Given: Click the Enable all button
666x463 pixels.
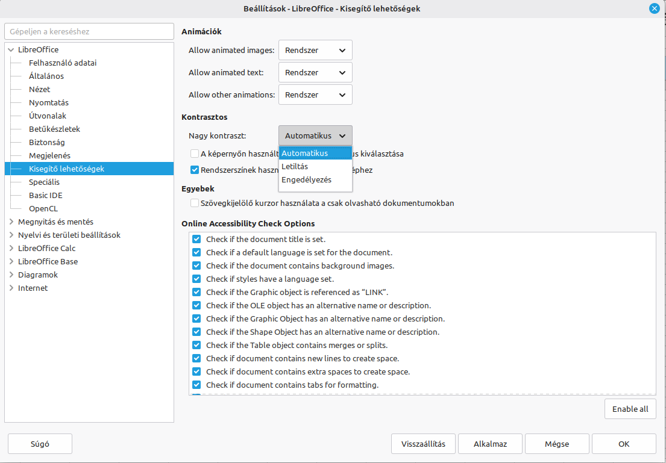Looking at the screenshot, I should (x=630, y=409).
